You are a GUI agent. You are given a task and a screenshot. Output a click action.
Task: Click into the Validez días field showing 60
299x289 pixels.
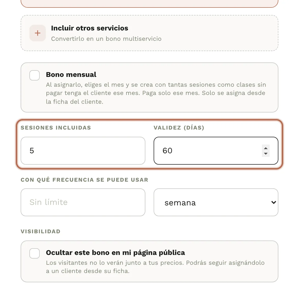[216, 151]
